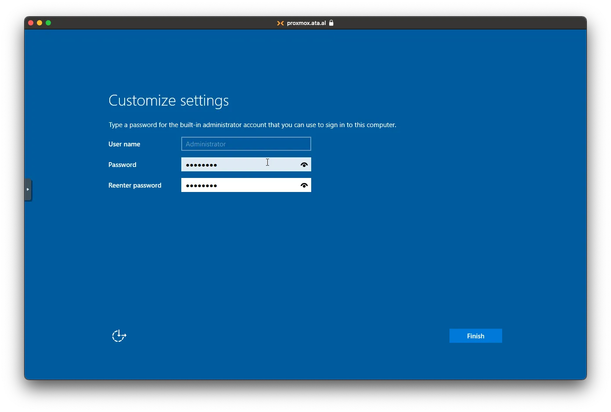The image size is (611, 412).
Task: Reveal the Reenter password field contents
Action: point(304,185)
